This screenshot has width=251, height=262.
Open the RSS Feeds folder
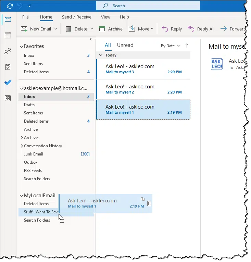[56, 171]
